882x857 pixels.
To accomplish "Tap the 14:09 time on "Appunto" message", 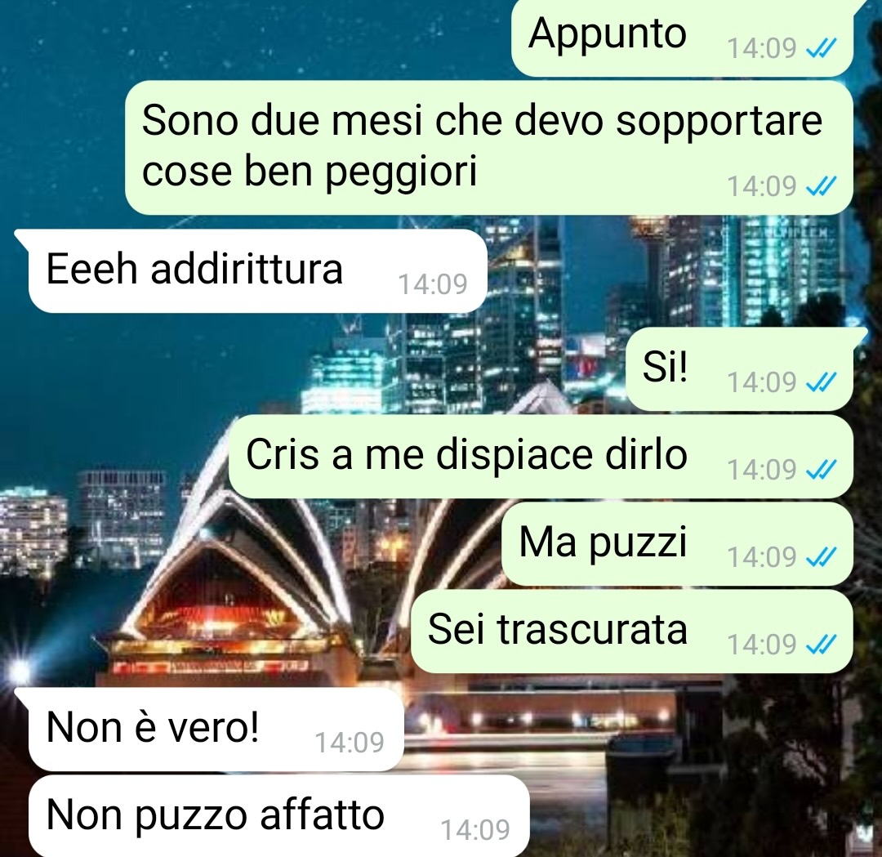I will point(762,48).
